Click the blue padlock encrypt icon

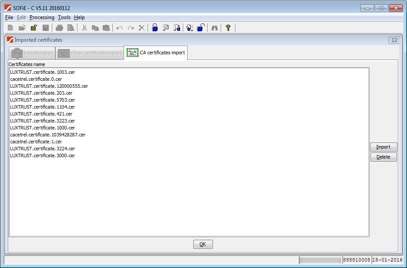tap(155, 28)
